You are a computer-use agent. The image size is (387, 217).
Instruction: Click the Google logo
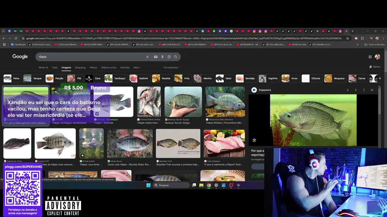click(20, 57)
